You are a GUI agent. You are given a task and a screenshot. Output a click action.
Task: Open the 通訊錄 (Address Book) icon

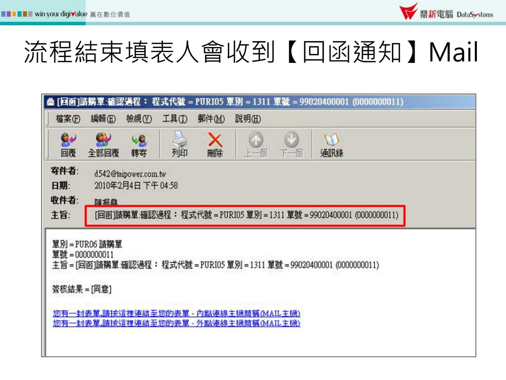tap(332, 144)
